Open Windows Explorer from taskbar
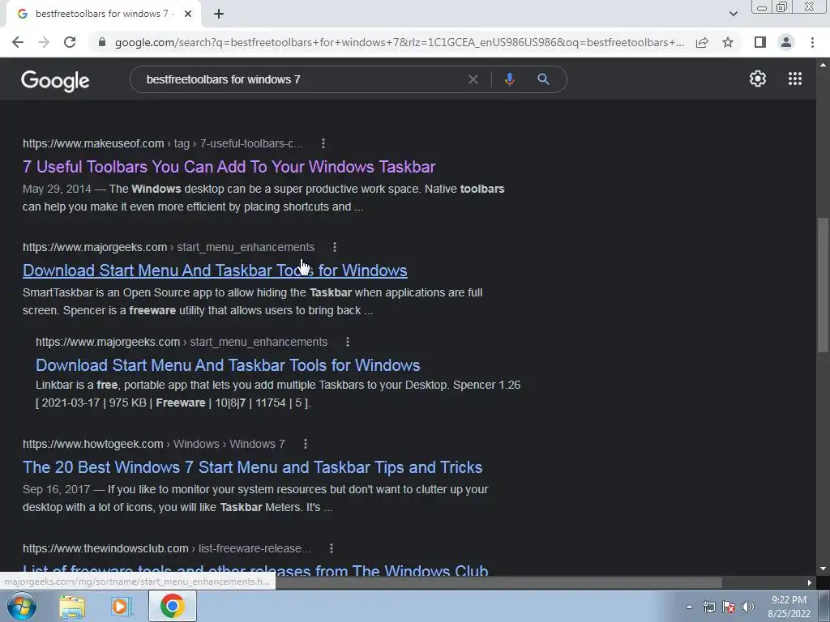The width and height of the screenshot is (830, 622). [72, 607]
